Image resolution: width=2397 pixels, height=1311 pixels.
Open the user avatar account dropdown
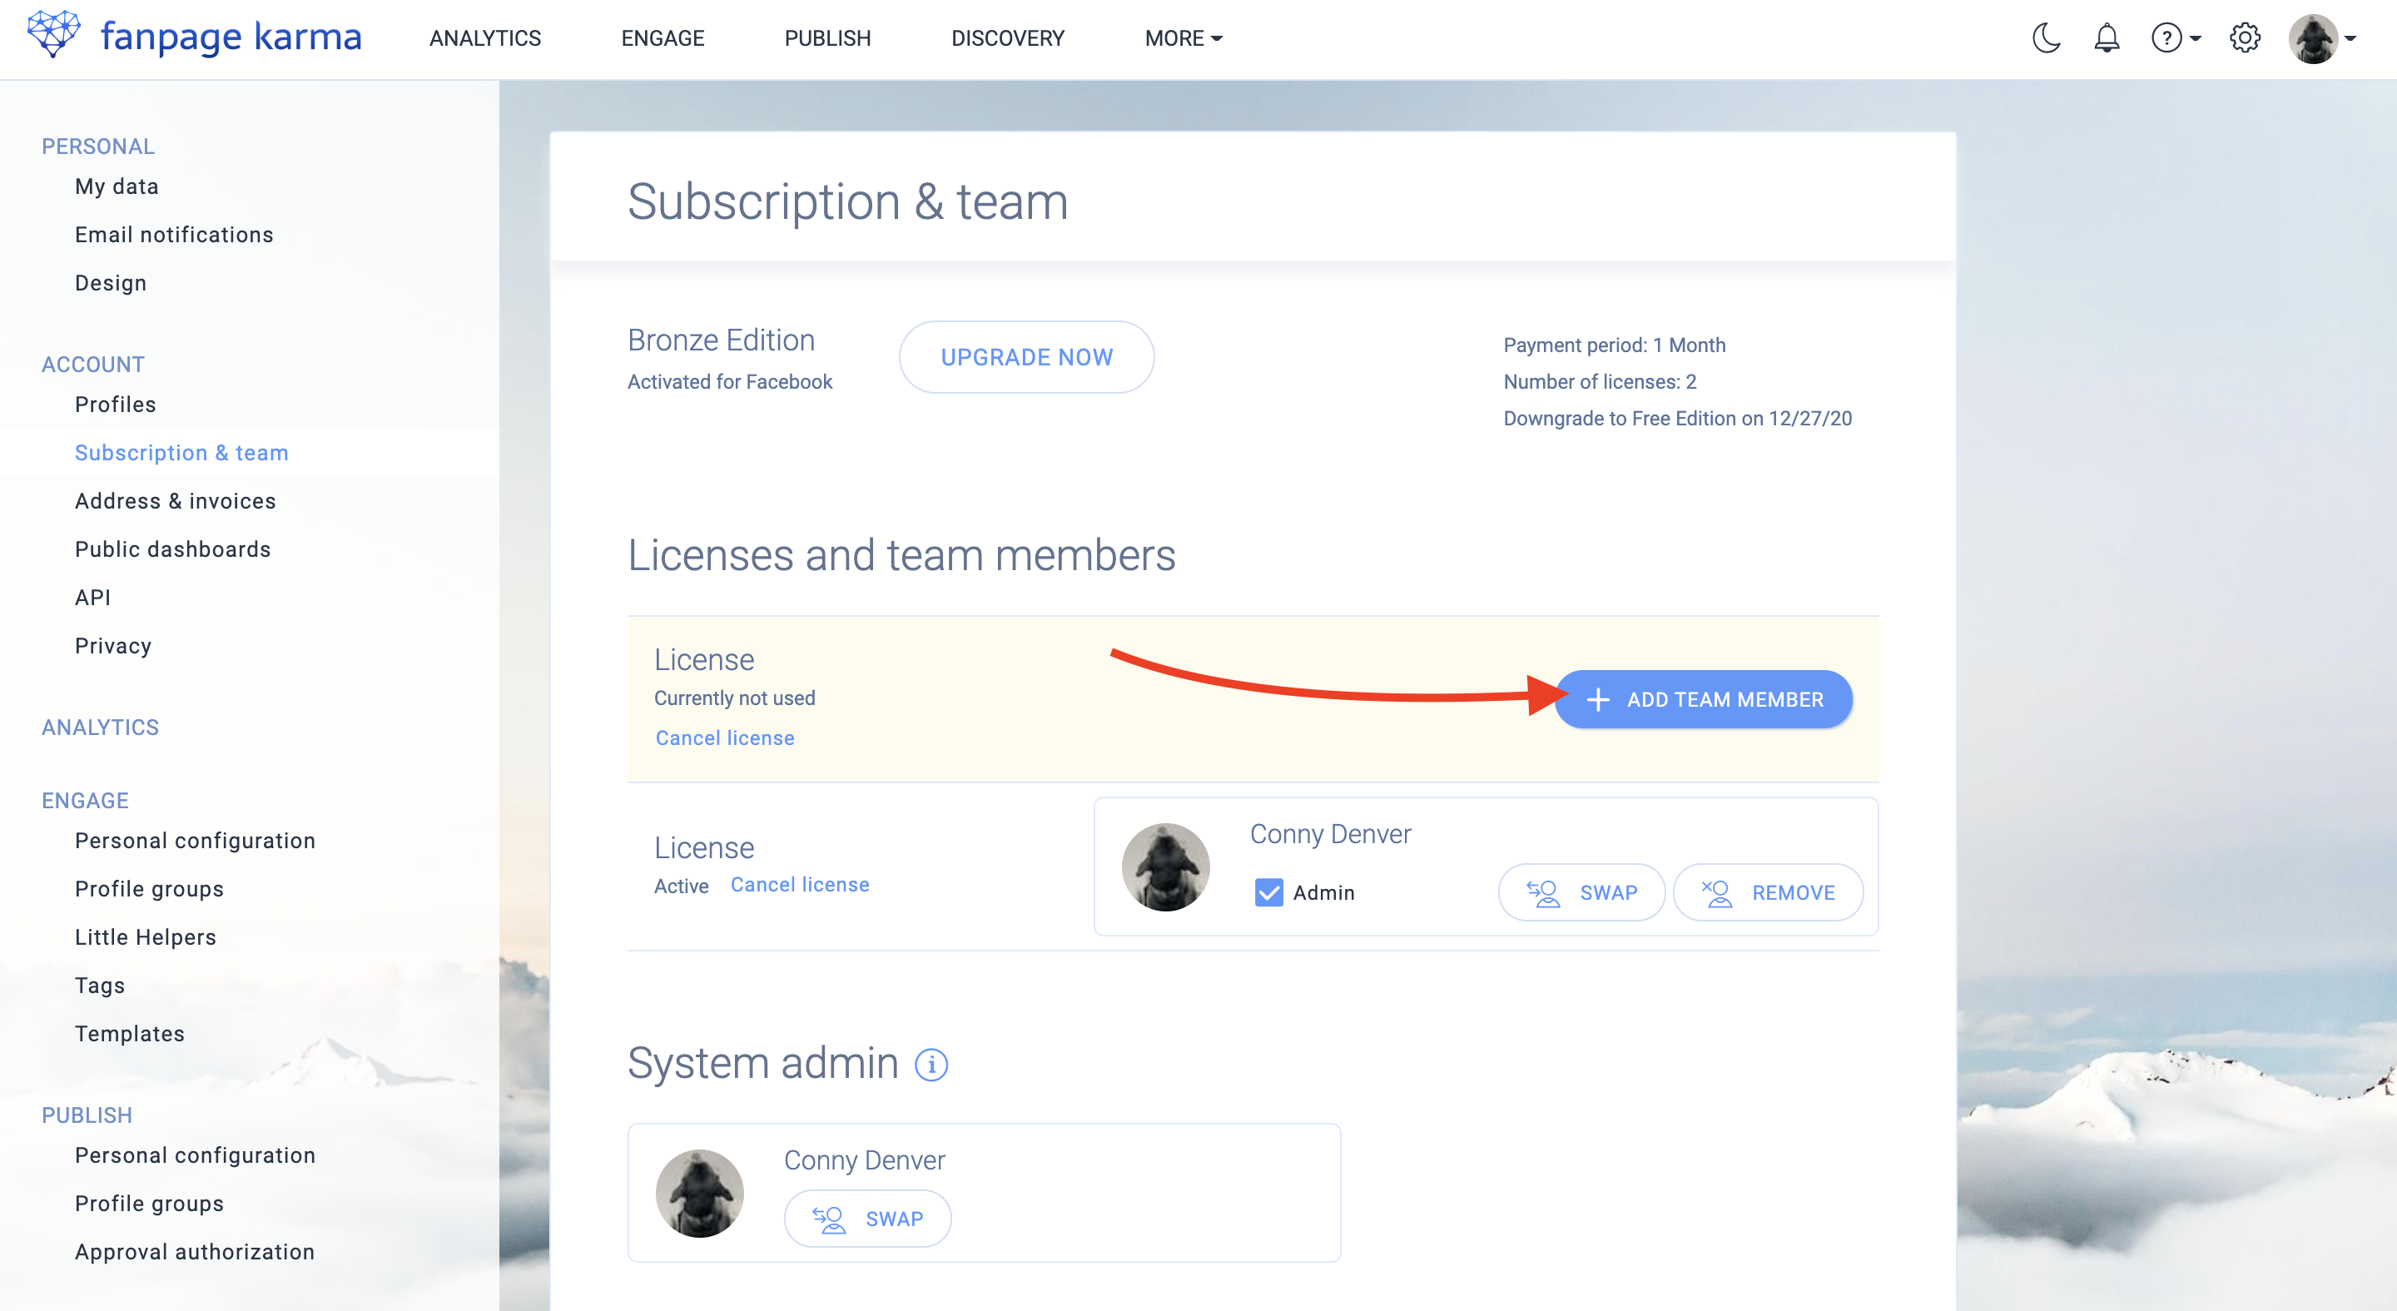pyautogui.click(x=2321, y=38)
